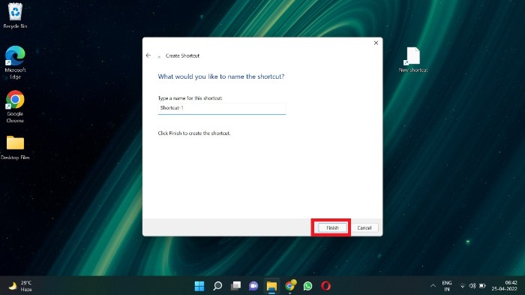Select the Google Chrome desktop shortcut
Screen dimensions: 525x295
[15, 107]
